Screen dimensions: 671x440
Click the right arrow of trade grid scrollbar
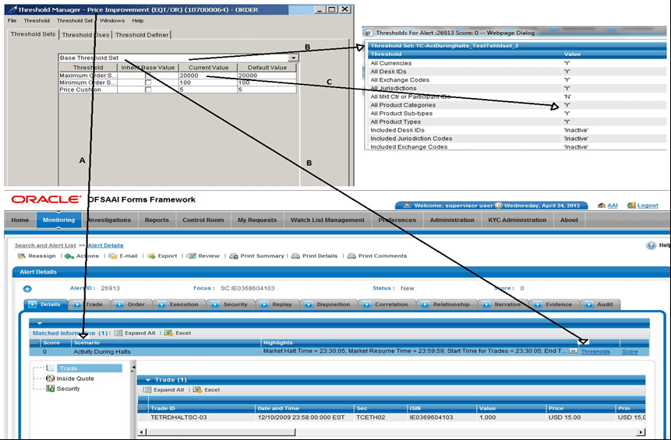tap(641, 432)
